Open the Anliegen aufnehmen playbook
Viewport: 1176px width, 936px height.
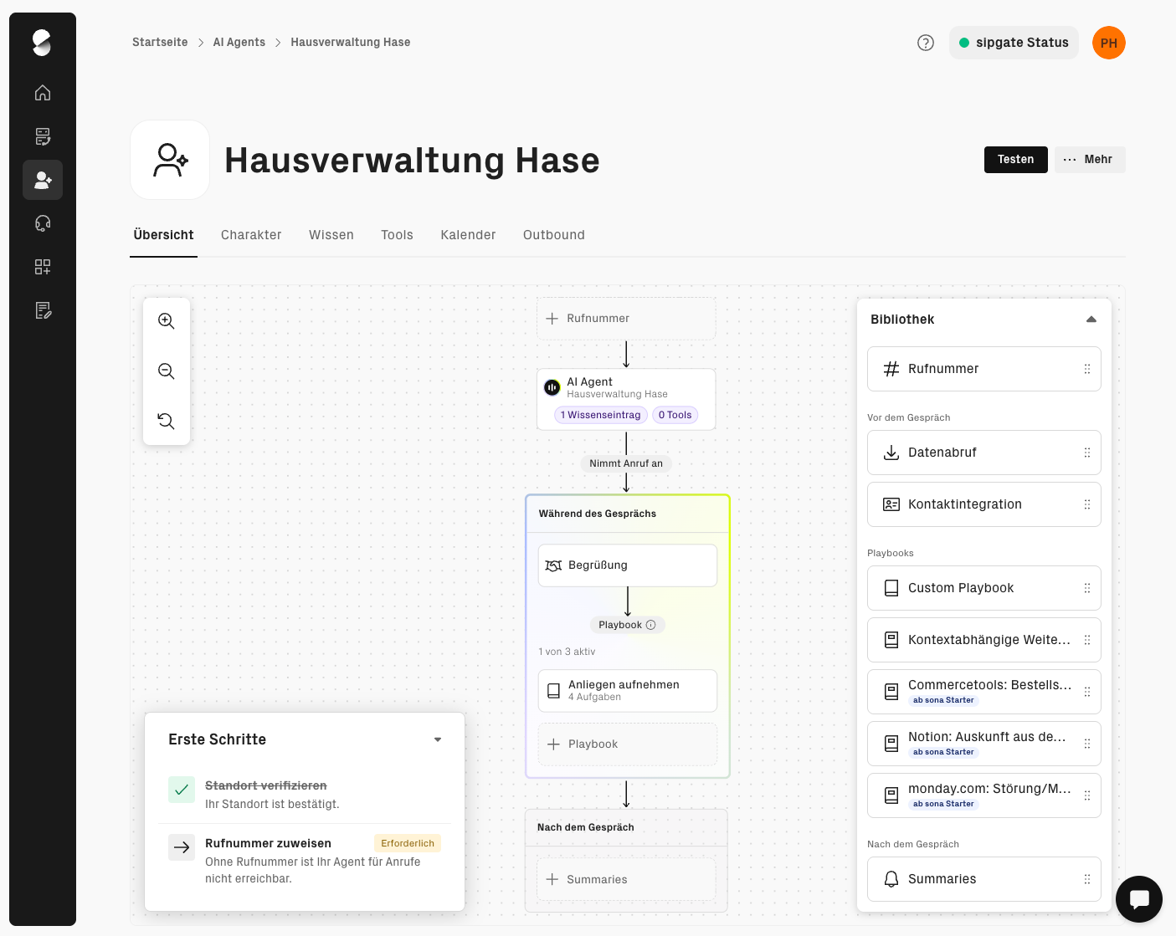click(628, 691)
